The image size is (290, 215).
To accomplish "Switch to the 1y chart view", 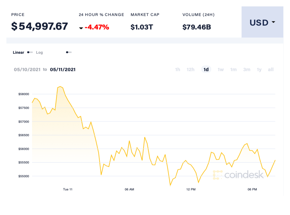I will click(259, 69).
